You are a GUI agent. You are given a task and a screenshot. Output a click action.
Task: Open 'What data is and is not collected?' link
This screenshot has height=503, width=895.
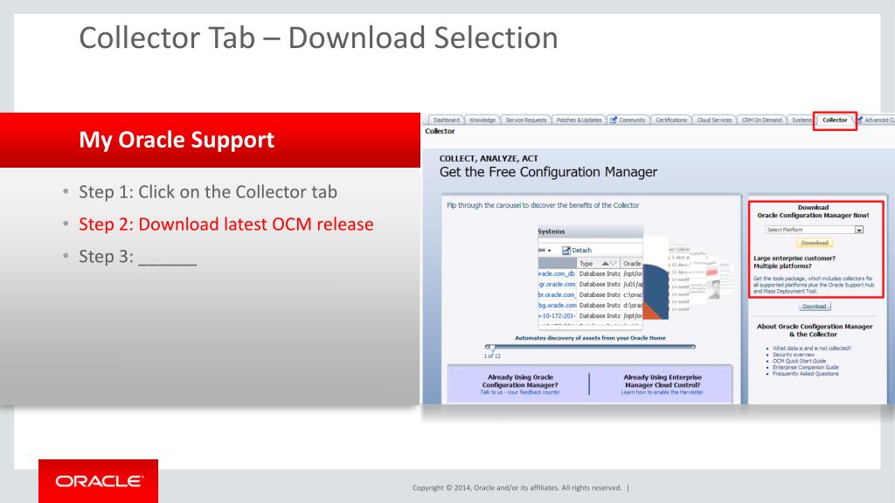click(812, 348)
